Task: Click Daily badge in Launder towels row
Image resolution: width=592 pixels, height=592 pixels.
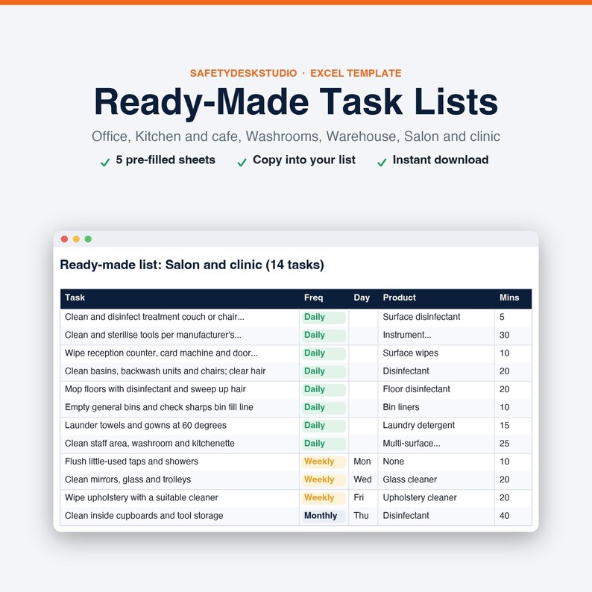Action: (324, 426)
